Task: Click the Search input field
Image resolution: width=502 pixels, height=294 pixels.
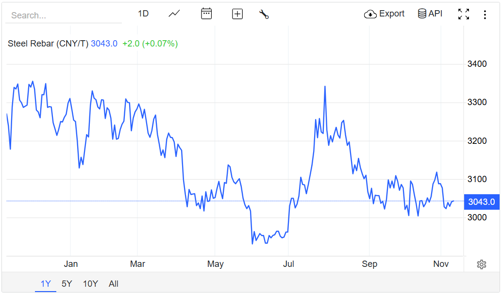Action: coord(63,15)
